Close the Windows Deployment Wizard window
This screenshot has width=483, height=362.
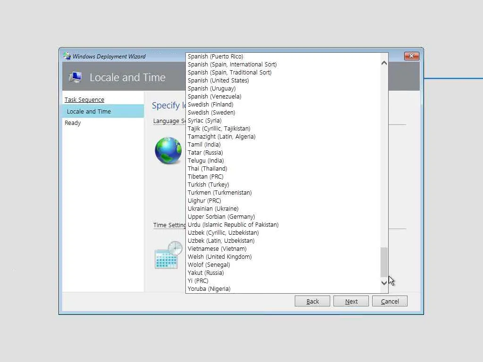click(x=411, y=56)
